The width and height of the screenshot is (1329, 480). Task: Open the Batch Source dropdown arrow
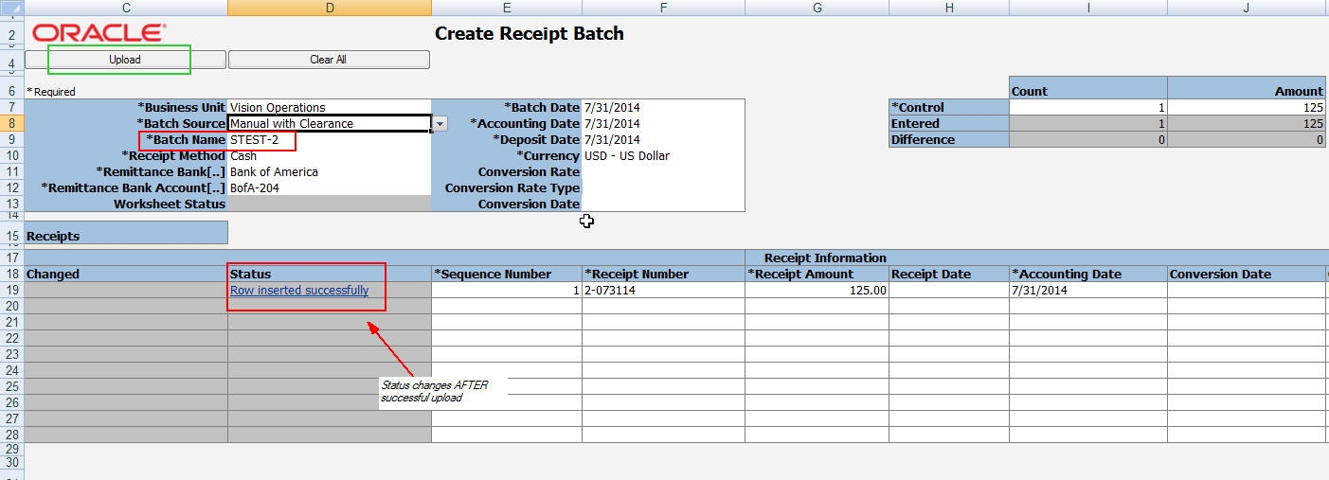point(440,124)
